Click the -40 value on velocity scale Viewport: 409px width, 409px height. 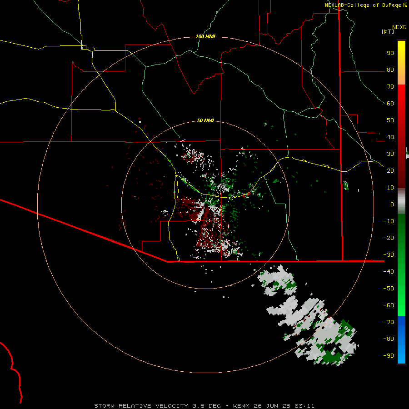pos(389,272)
